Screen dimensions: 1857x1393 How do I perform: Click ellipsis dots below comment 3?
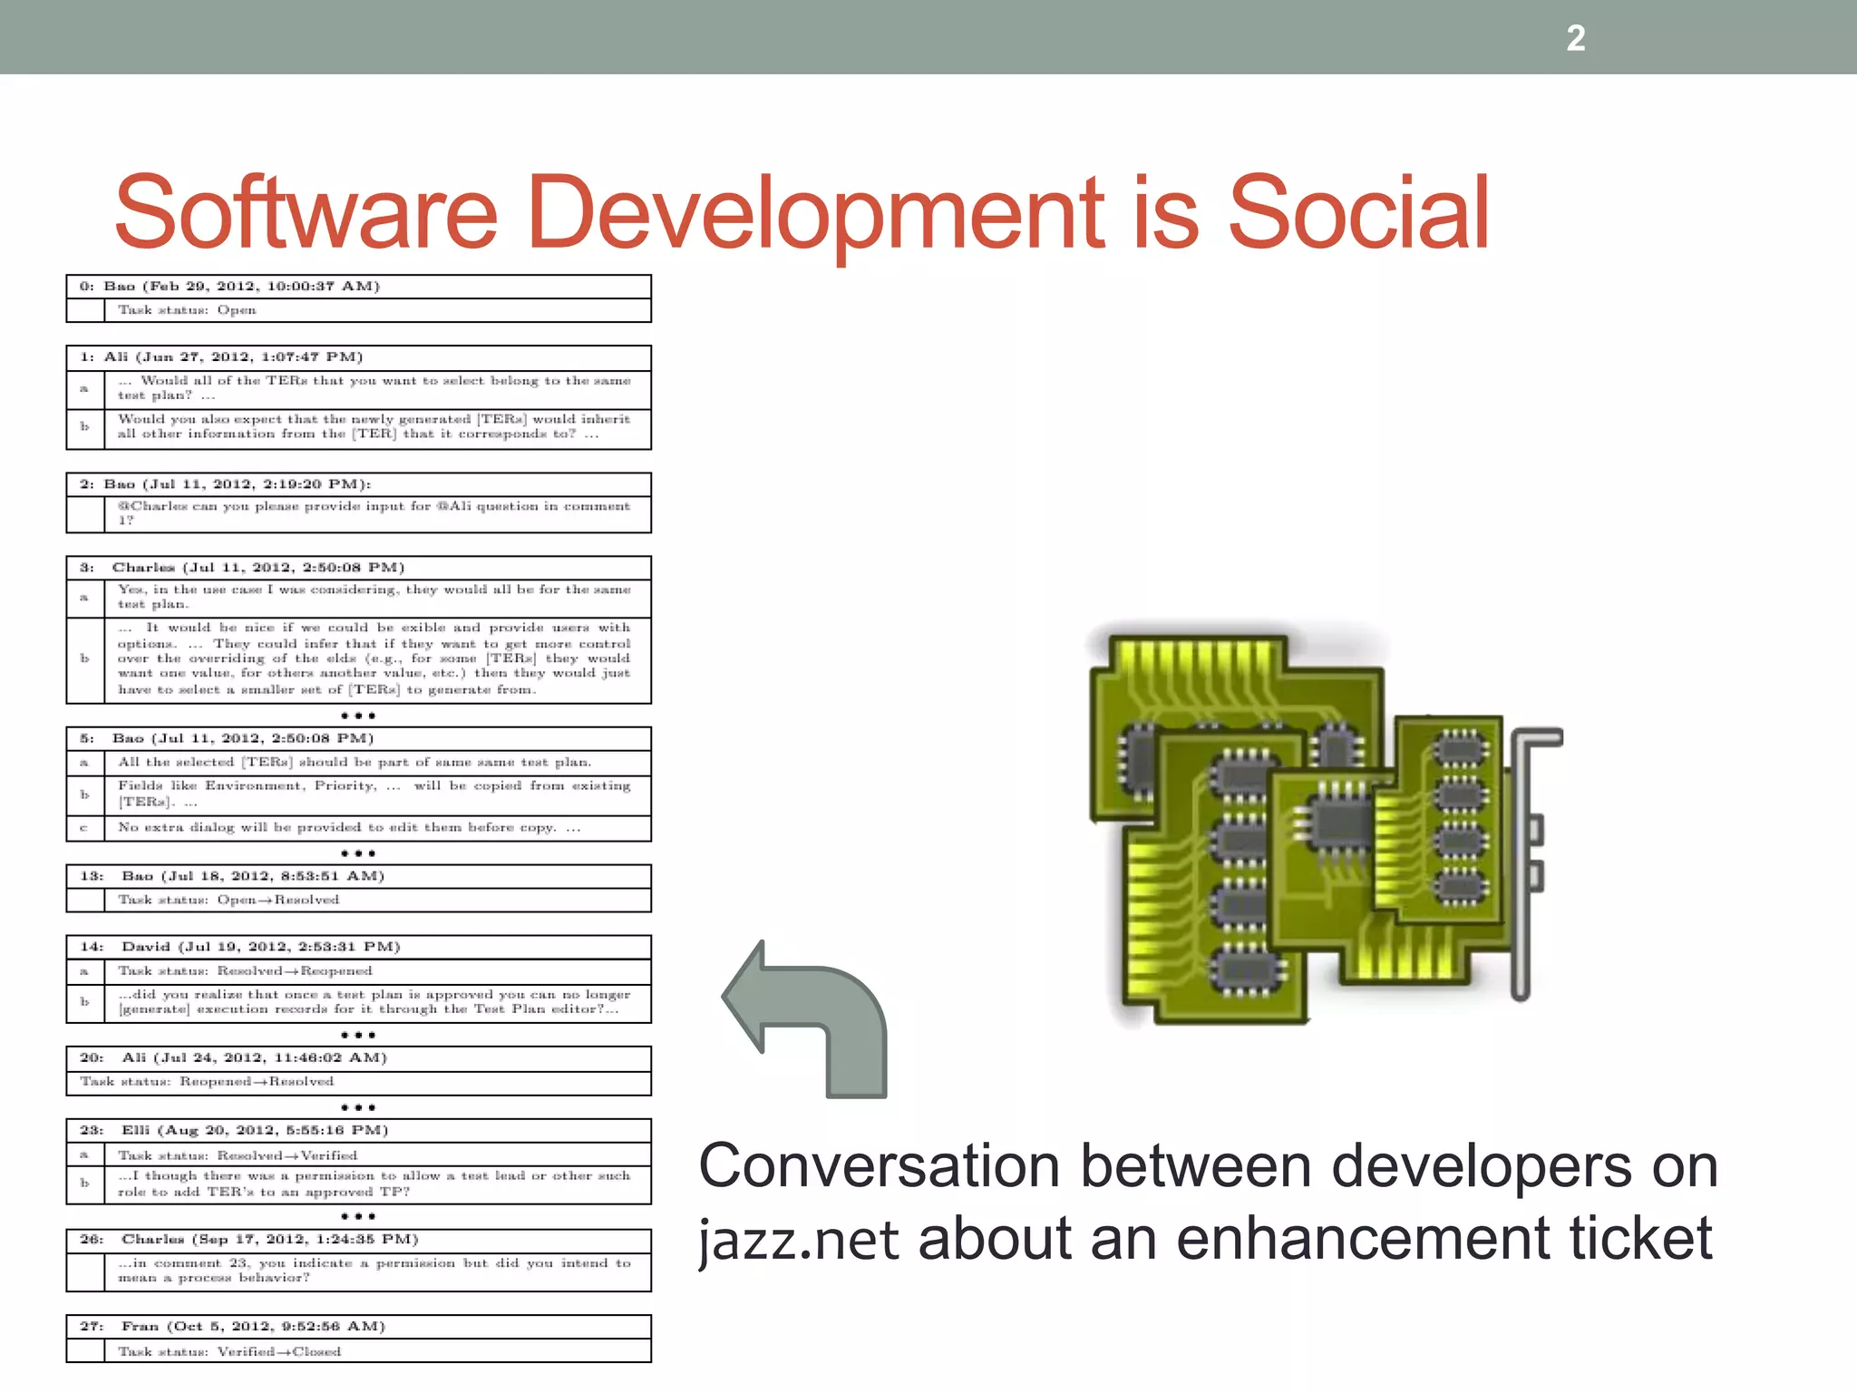point(358,716)
